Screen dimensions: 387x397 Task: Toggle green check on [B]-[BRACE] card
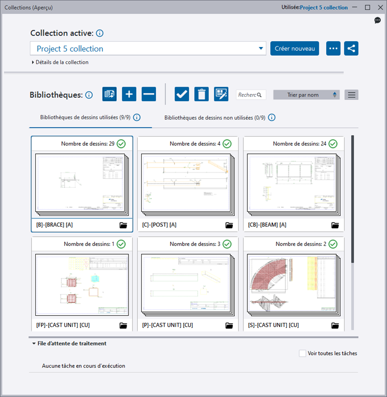coord(121,144)
